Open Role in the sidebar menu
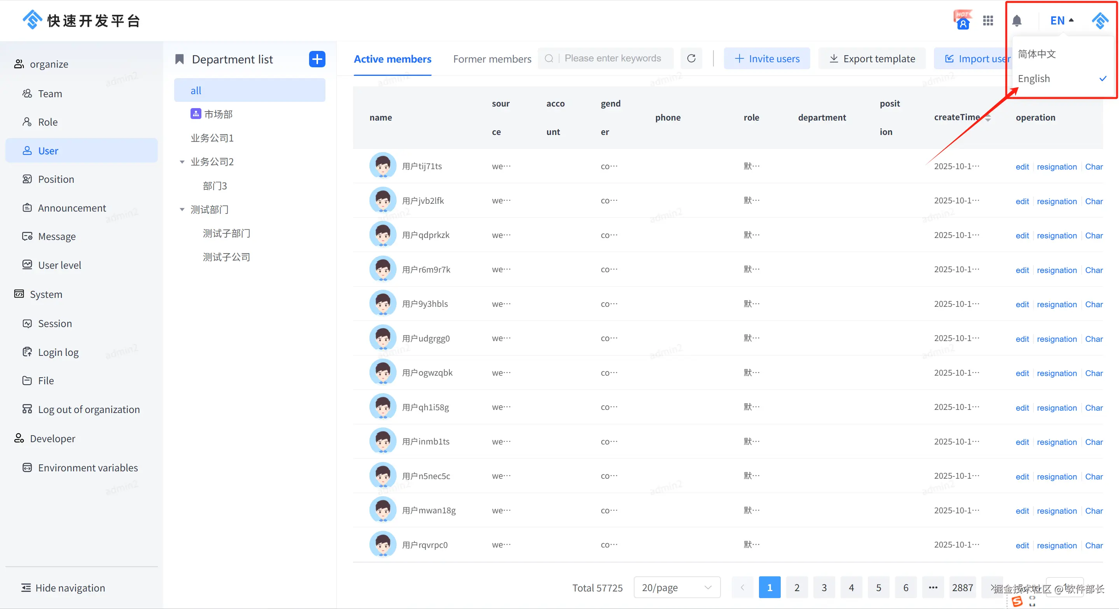The height and width of the screenshot is (609, 1119). pyautogui.click(x=48, y=122)
